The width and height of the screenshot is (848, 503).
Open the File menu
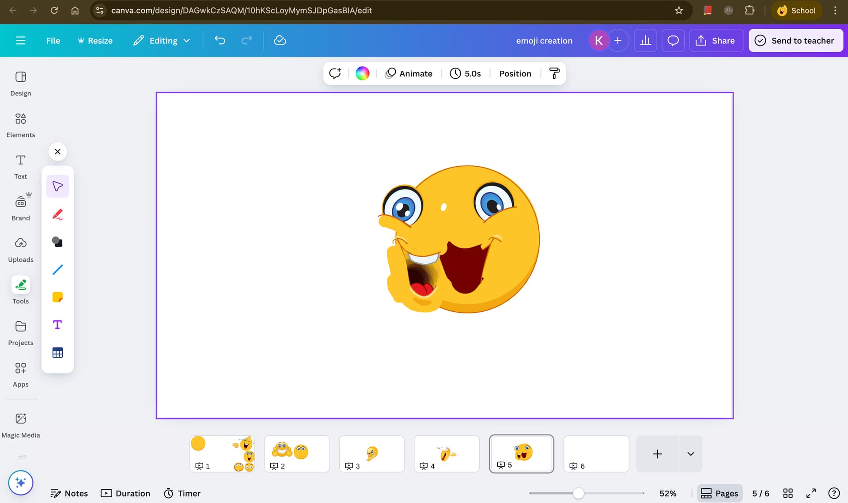point(53,41)
